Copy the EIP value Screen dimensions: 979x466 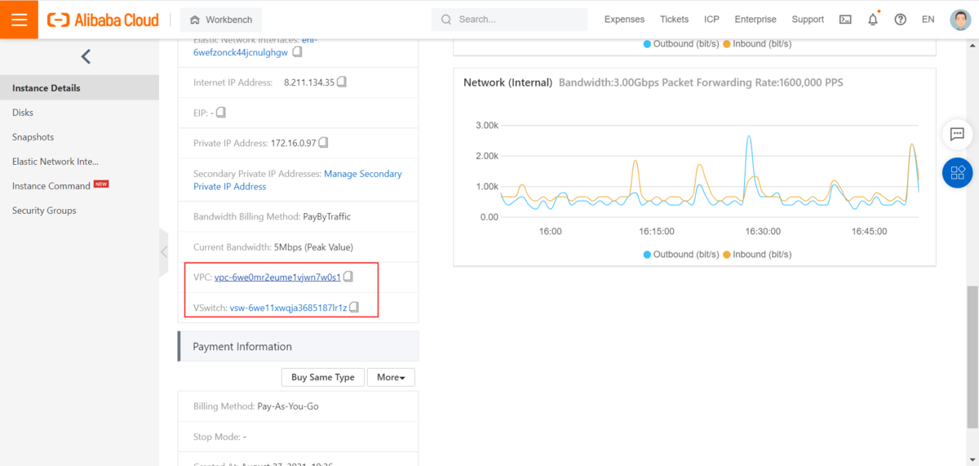click(x=220, y=112)
